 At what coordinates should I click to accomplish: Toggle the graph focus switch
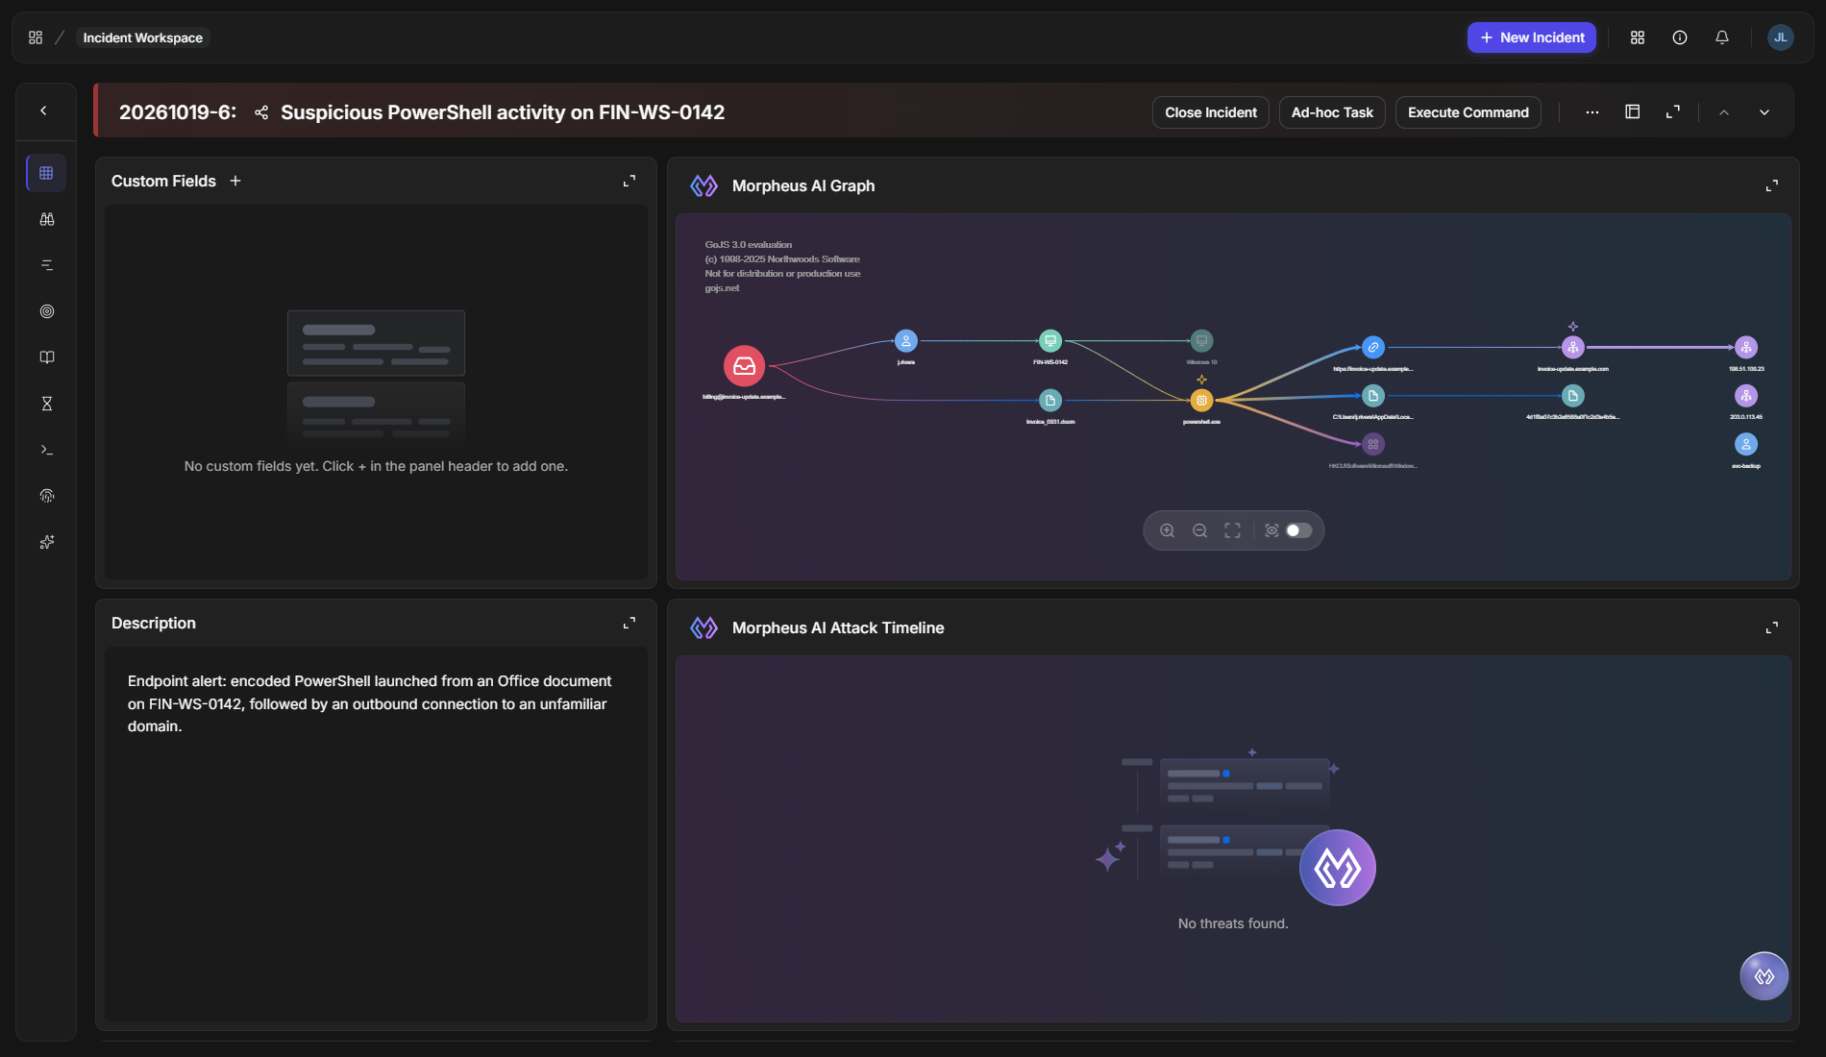pyautogui.click(x=1298, y=530)
